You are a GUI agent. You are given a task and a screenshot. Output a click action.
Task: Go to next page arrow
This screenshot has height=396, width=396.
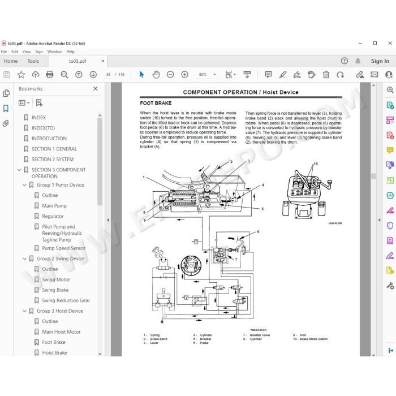coord(93,75)
